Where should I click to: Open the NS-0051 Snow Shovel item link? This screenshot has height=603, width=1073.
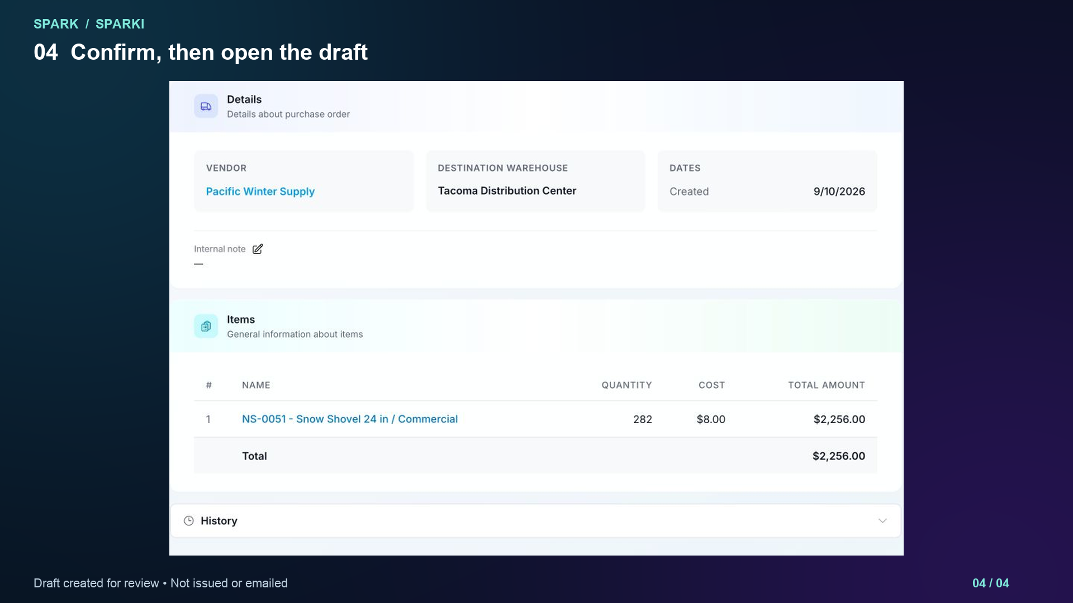[x=350, y=419]
